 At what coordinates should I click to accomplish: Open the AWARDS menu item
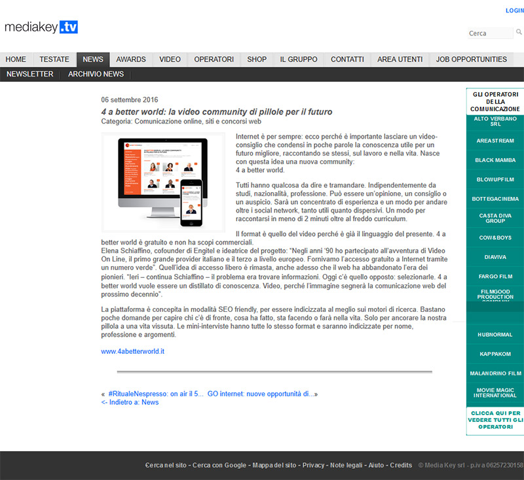pos(131,60)
